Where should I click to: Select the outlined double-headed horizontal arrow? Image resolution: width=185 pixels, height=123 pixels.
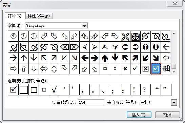coord(44,68)
